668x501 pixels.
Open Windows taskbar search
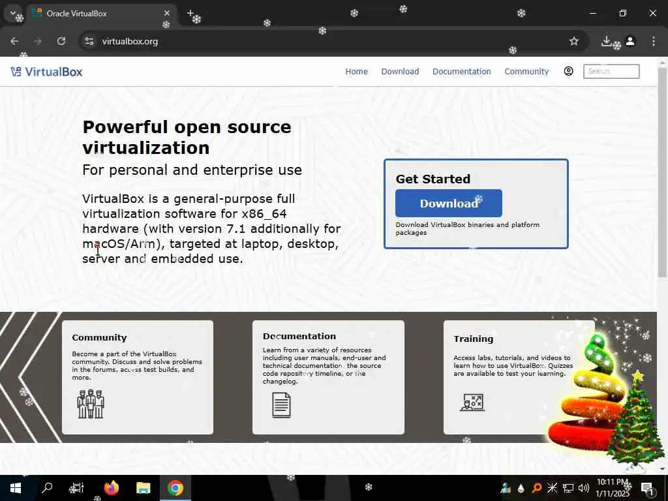pos(47,488)
